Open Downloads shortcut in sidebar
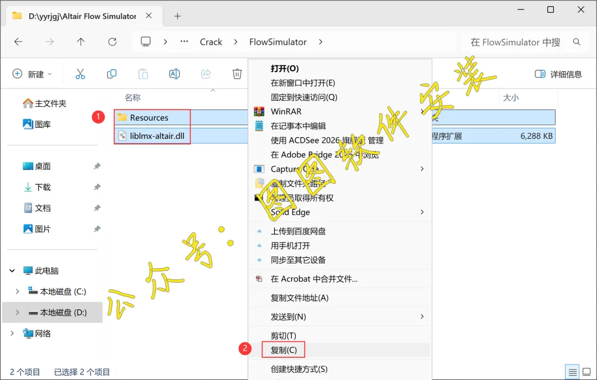This screenshot has width=597, height=380. pyautogui.click(x=37, y=187)
